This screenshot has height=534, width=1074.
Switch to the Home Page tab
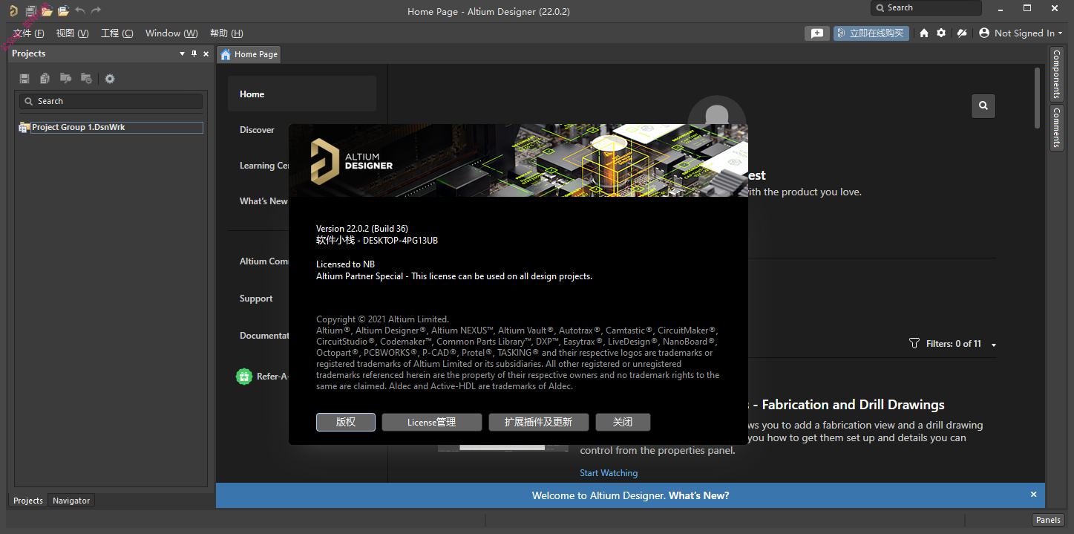point(249,54)
